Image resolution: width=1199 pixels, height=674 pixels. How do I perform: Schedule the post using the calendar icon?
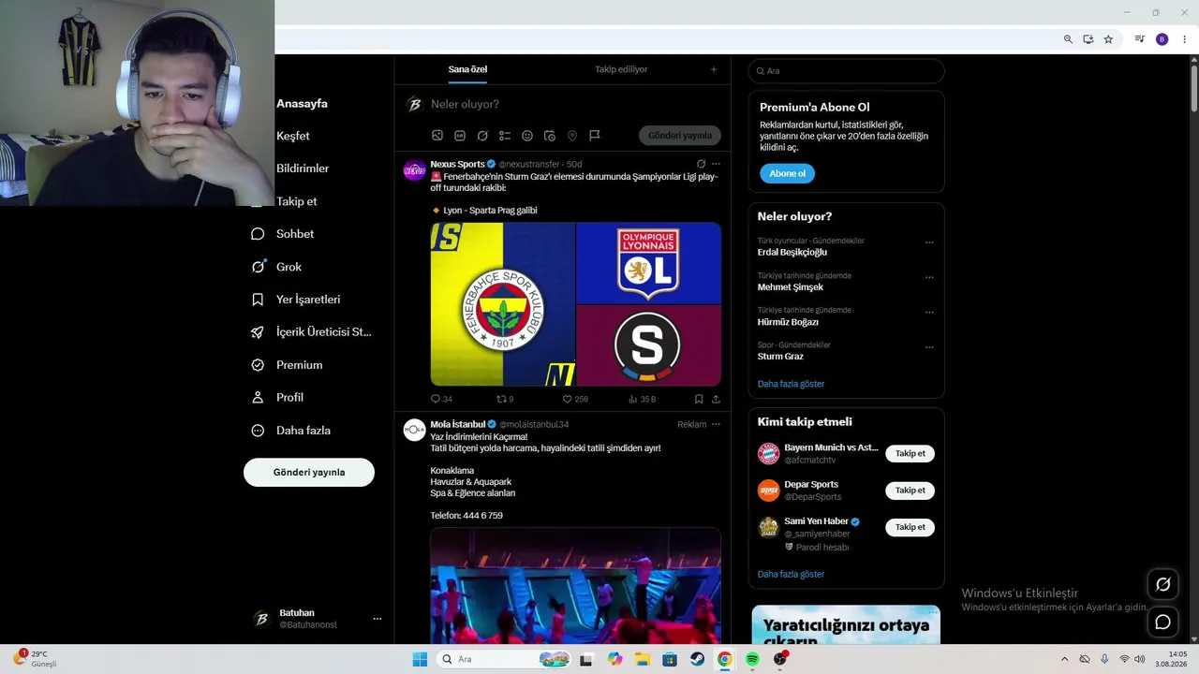[550, 136]
